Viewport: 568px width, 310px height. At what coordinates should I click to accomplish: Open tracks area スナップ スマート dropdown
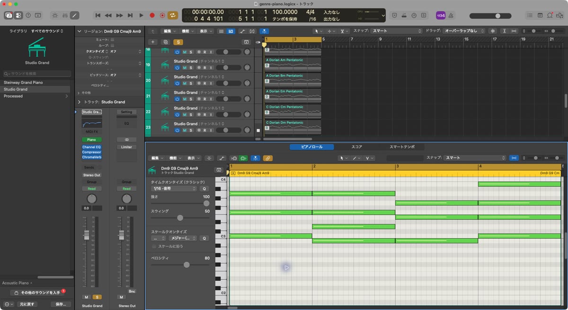tap(397, 31)
